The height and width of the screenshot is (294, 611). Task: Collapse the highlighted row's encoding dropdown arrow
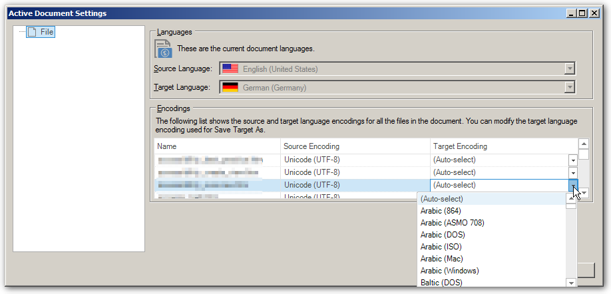(x=573, y=185)
